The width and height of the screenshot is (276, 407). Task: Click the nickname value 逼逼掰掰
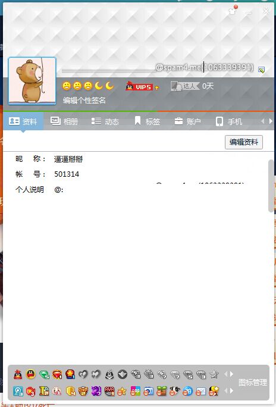(x=68, y=159)
